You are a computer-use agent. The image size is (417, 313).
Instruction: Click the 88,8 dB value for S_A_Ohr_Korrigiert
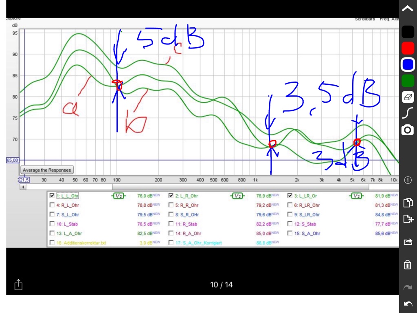coord(264,243)
